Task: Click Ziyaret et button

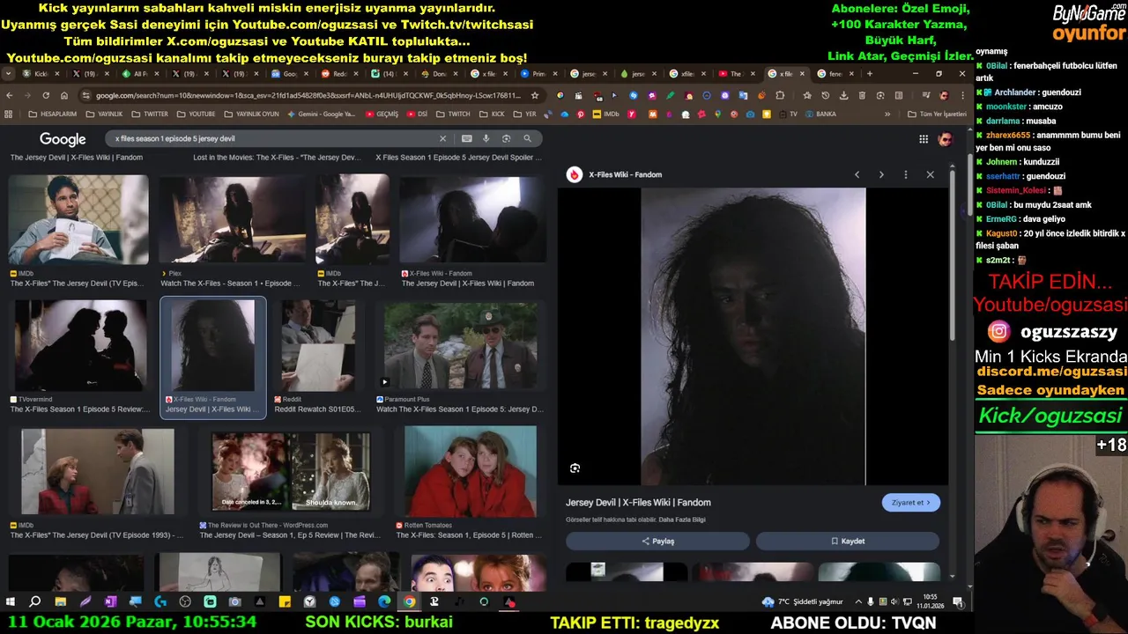Action: (x=910, y=503)
